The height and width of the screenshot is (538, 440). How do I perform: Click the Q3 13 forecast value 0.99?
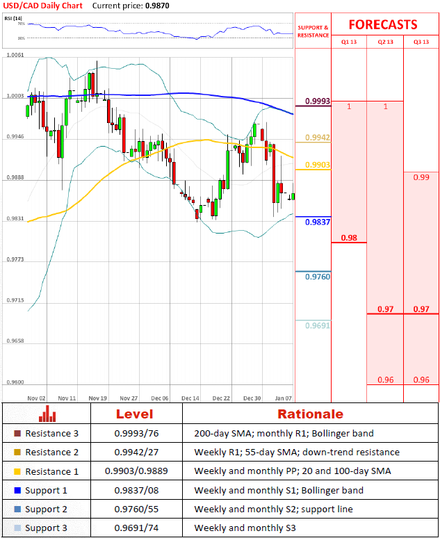[421, 177]
